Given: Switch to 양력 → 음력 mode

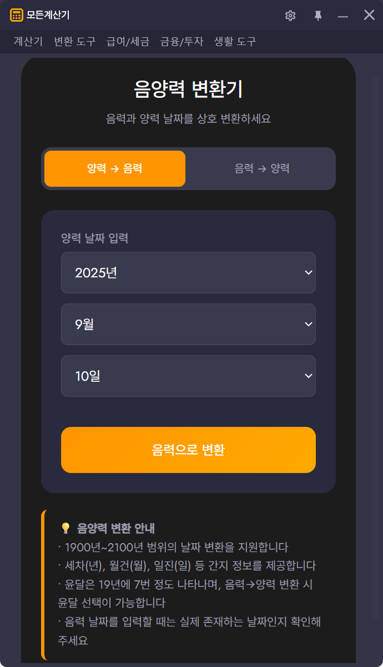Looking at the screenshot, I should [x=115, y=168].
